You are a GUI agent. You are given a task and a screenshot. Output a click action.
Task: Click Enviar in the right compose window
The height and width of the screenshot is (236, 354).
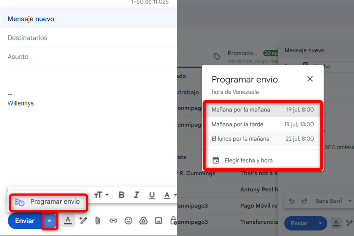click(x=299, y=223)
